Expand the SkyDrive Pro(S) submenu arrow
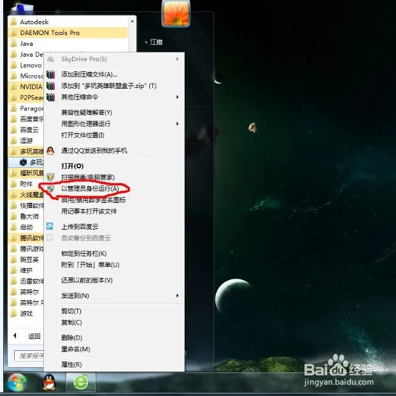Viewport: 396px width, 396px height. tap(177, 59)
